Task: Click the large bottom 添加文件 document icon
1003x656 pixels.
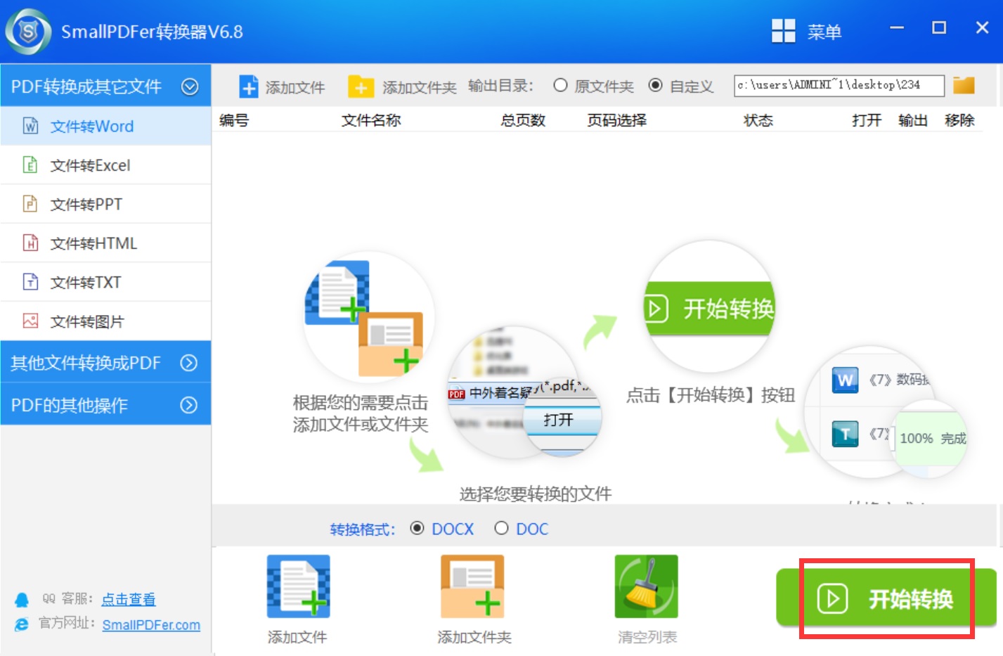Action: [x=298, y=586]
